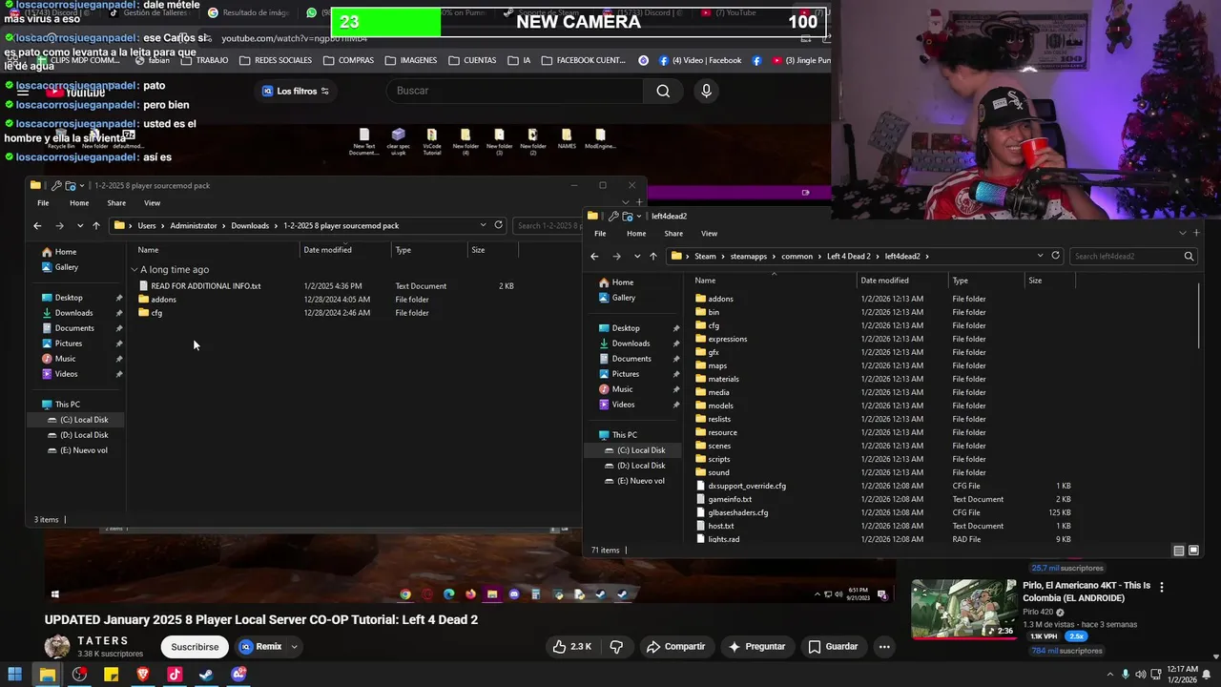This screenshot has height=687, width=1221.
Task: Collapse the A long time ago group
Action: pos(135,270)
